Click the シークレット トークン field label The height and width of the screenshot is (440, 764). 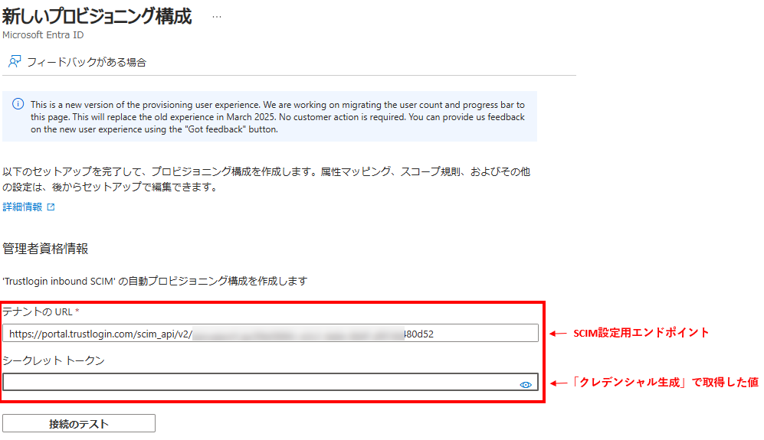(54, 360)
